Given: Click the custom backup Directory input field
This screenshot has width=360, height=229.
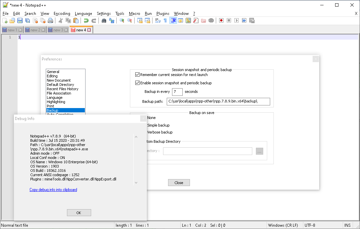Looking at the screenshot, I should (208, 151).
